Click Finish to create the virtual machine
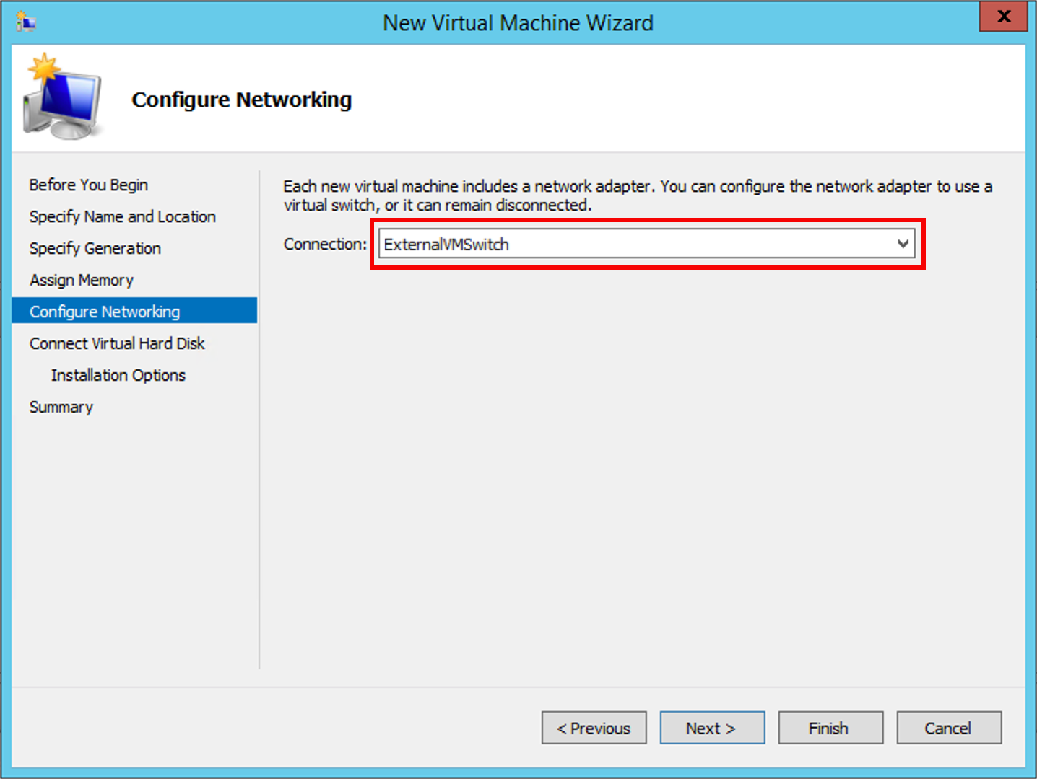 (830, 728)
